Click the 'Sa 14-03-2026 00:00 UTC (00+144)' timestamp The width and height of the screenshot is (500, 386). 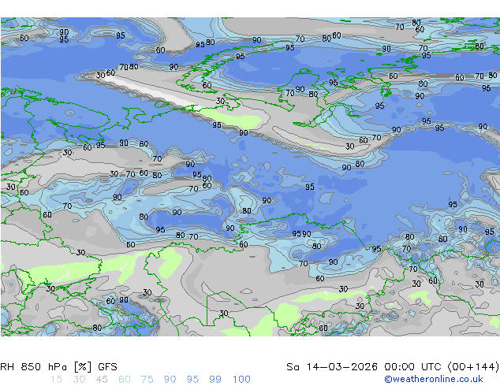[x=393, y=367]
